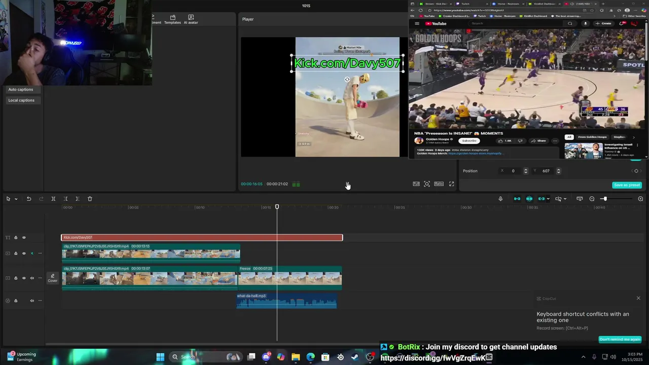Click Subscribe on the YouTube page

[469, 140]
